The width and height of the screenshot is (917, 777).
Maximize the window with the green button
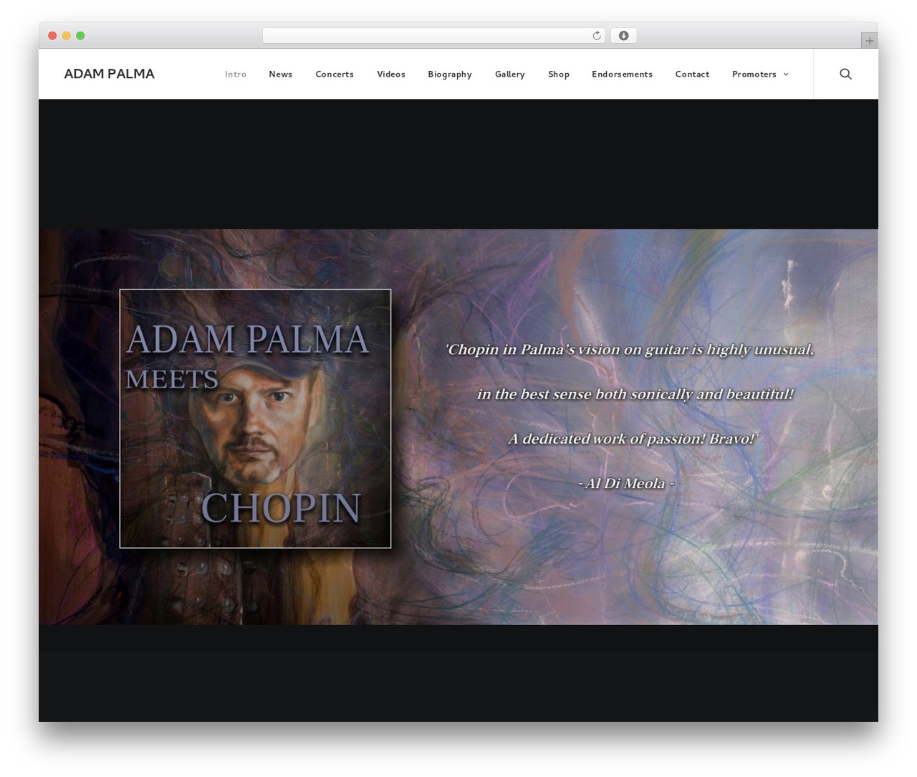click(x=80, y=36)
